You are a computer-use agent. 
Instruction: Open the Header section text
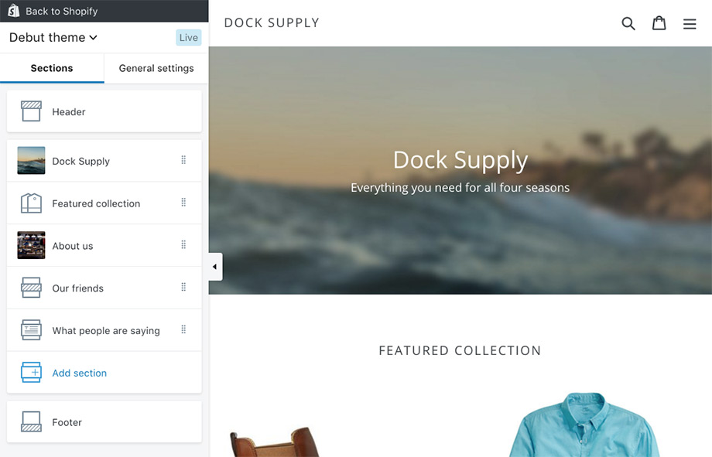69,111
